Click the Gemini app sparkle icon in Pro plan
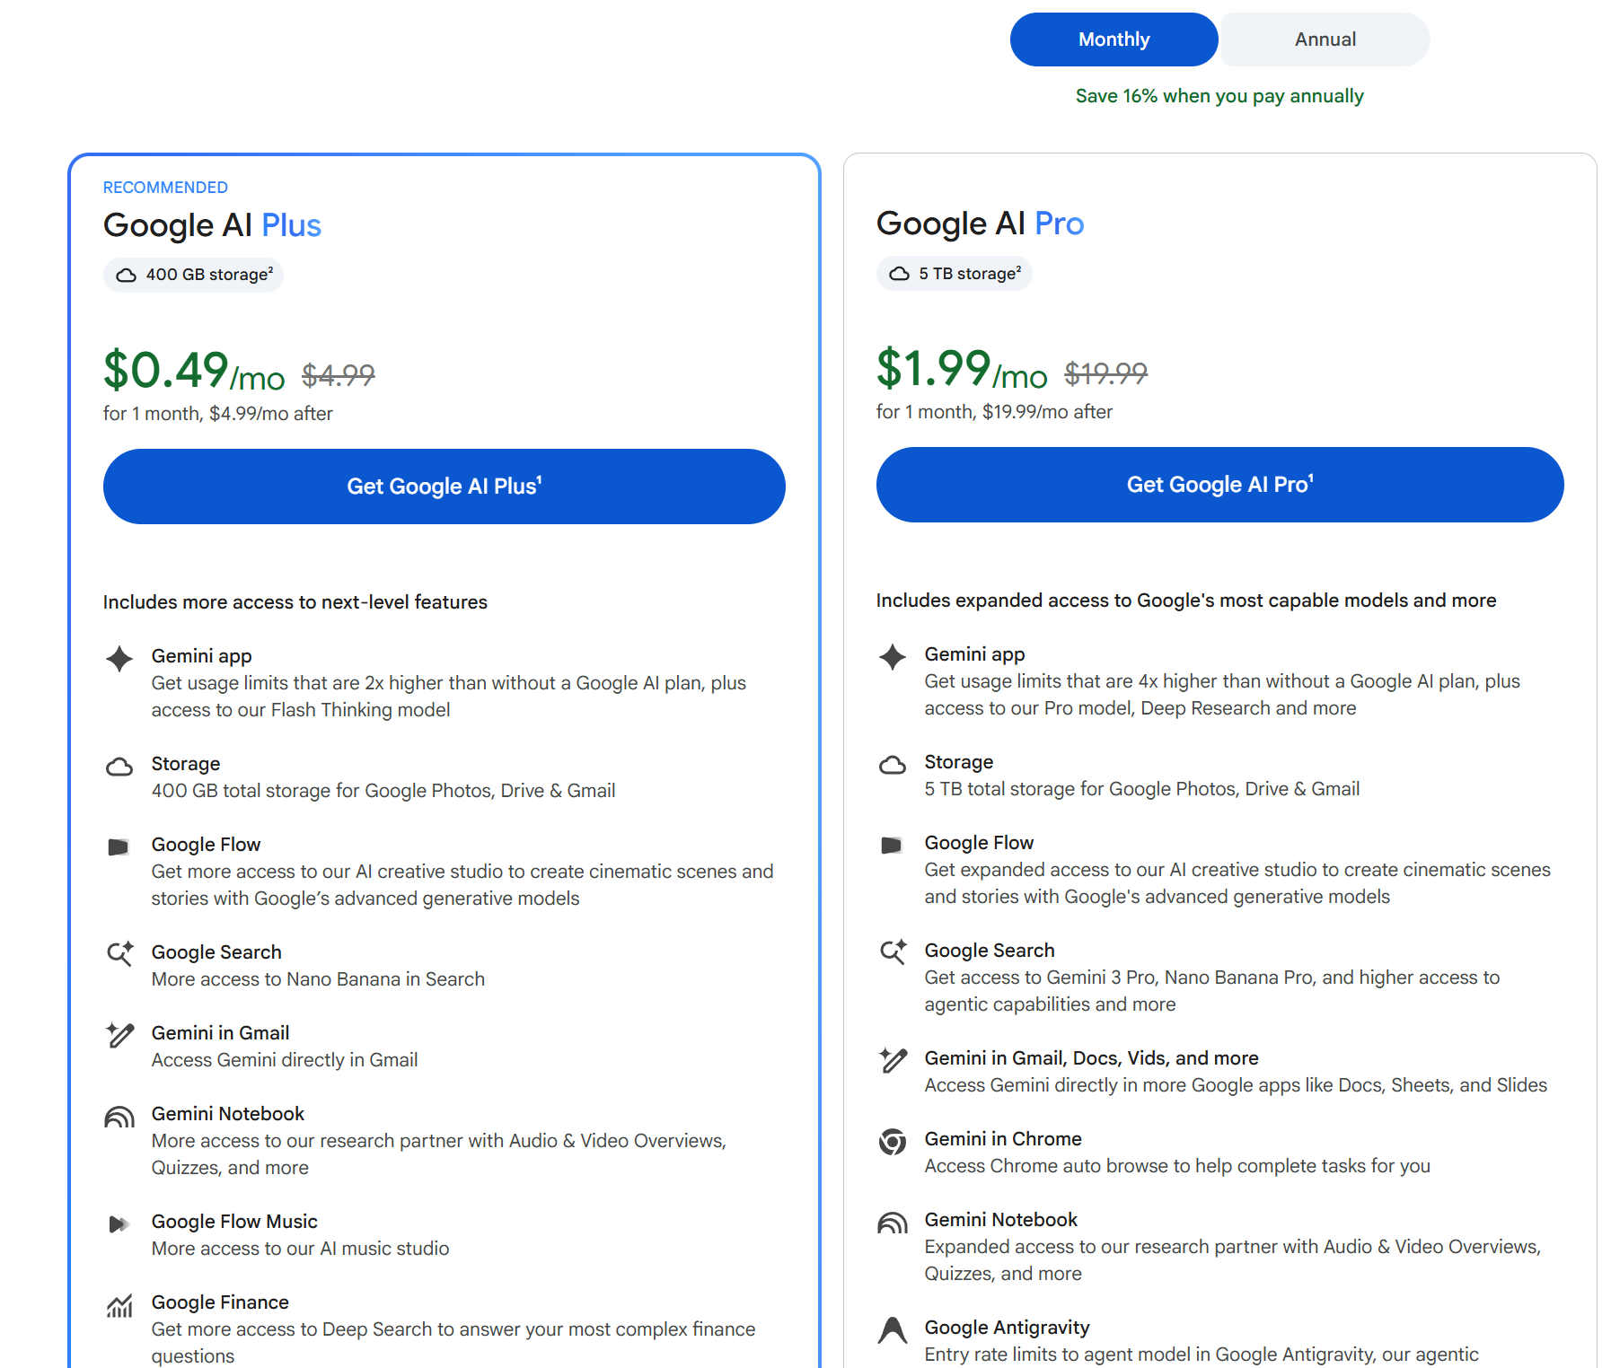 coord(893,657)
